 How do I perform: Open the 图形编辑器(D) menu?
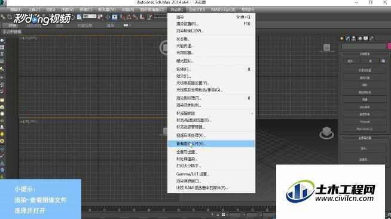[152, 10]
